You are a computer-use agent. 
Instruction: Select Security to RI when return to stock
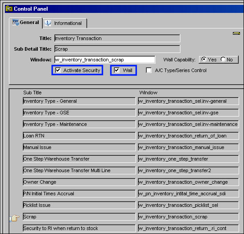(79, 228)
